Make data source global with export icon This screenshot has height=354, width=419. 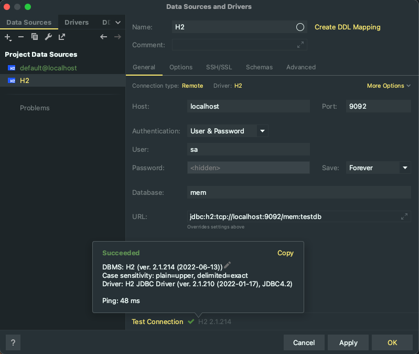click(62, 37)
